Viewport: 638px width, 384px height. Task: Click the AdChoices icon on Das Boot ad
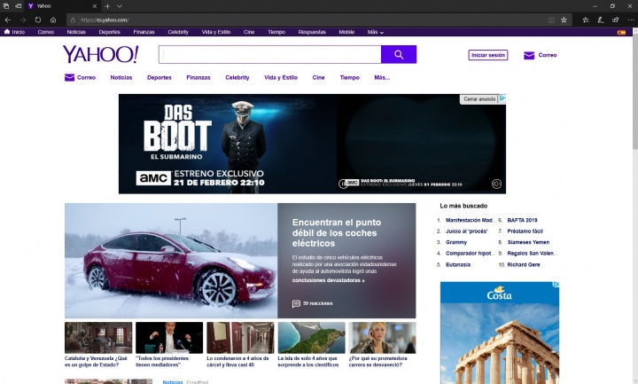point(502,98)
